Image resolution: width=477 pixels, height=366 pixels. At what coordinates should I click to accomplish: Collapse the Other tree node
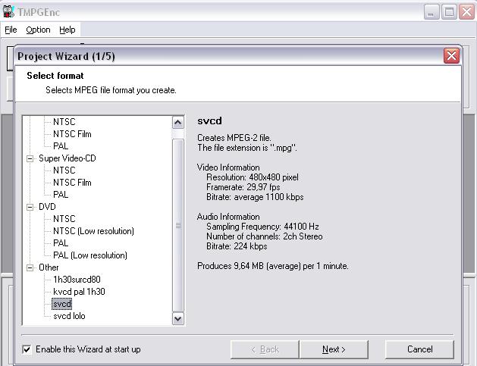point(30,267)
